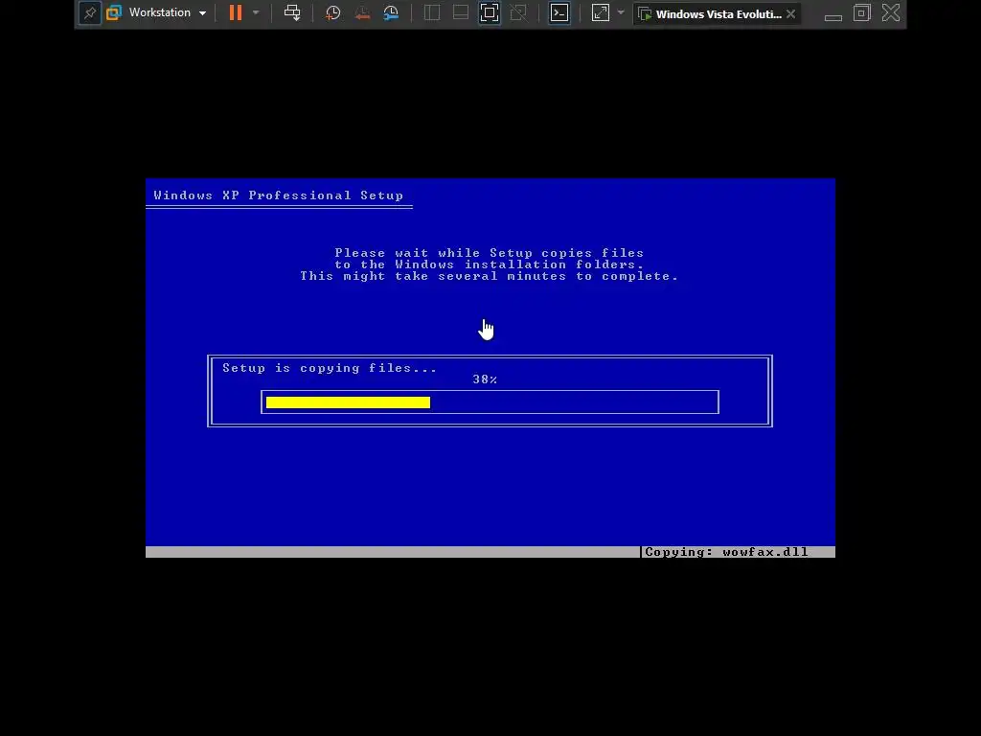The height and width of the screenshot is (736, 981).
Task: Exit full screen mode icon
Action: click(490, 12)
